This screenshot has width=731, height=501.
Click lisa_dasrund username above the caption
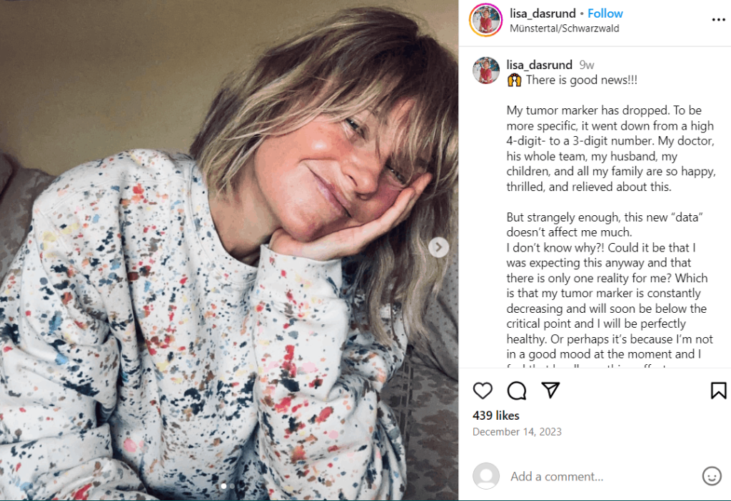(x=539, y=64)
